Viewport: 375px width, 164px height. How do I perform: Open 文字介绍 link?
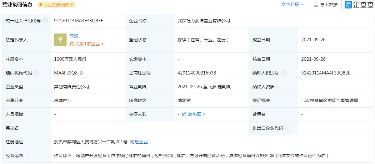(292, 5)
